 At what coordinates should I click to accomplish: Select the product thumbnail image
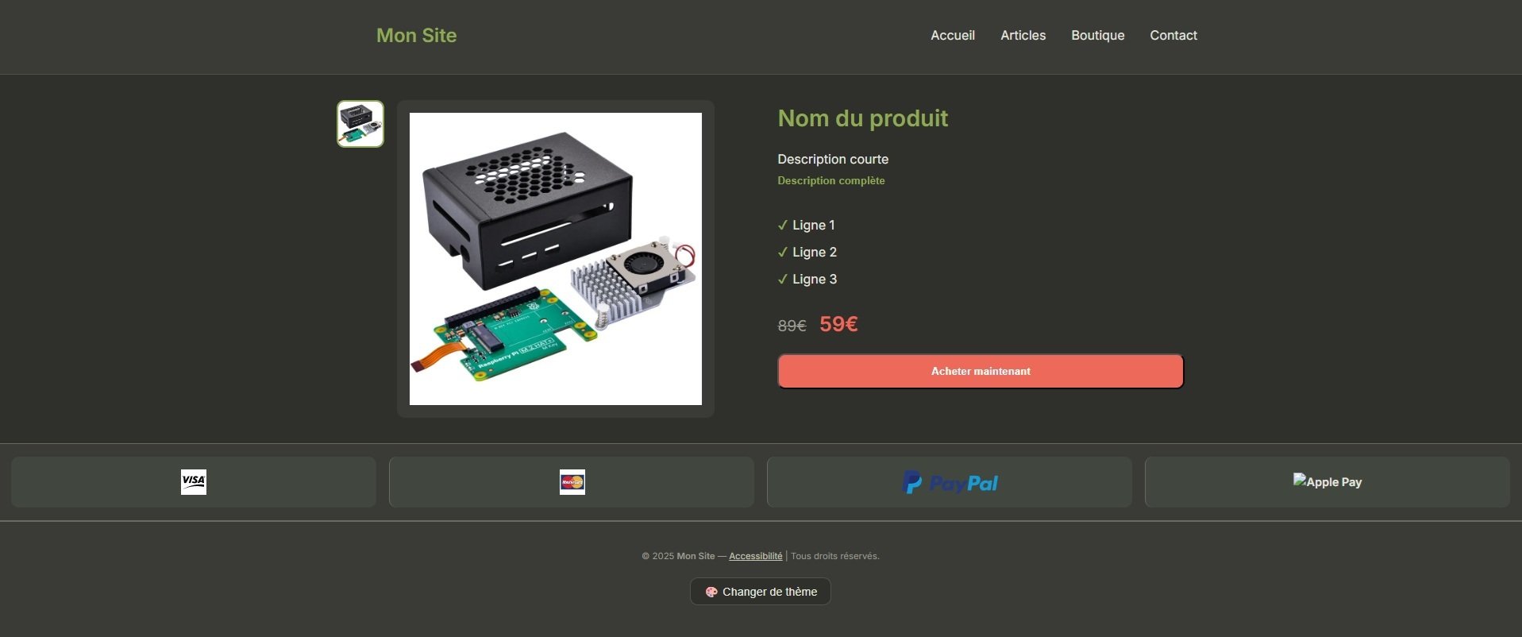(x=360, y=124)
